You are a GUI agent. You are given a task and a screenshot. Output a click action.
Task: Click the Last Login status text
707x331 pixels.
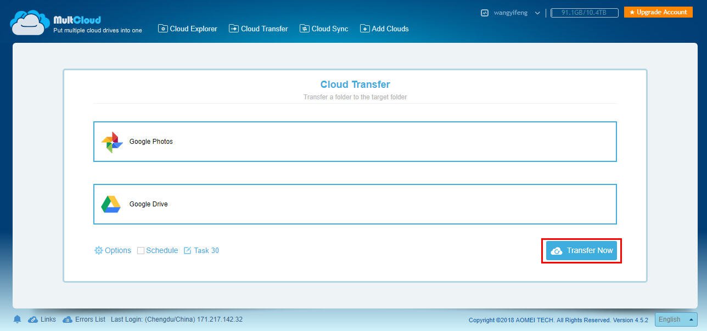[x=177, y=319]
